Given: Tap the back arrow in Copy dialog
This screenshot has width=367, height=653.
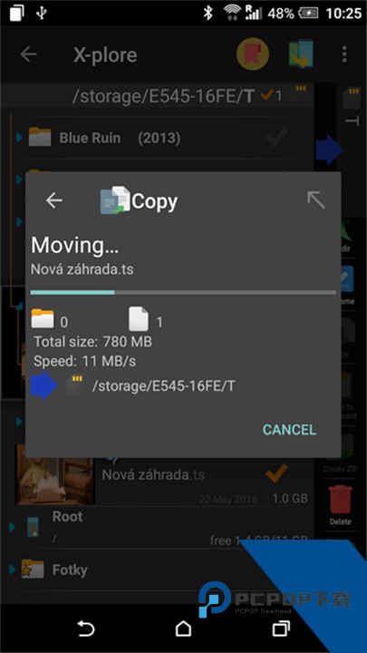Looking at the screenshot, I should point(54,201).
